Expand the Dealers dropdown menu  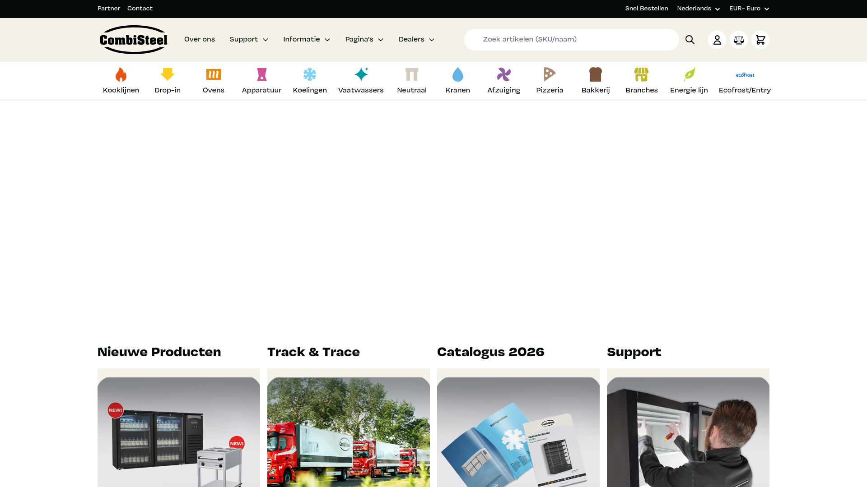[416, 40]
